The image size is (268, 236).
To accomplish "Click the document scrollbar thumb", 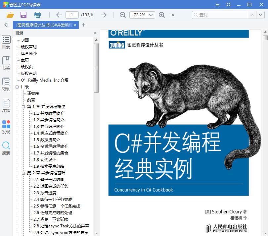I will pos(265,37).
